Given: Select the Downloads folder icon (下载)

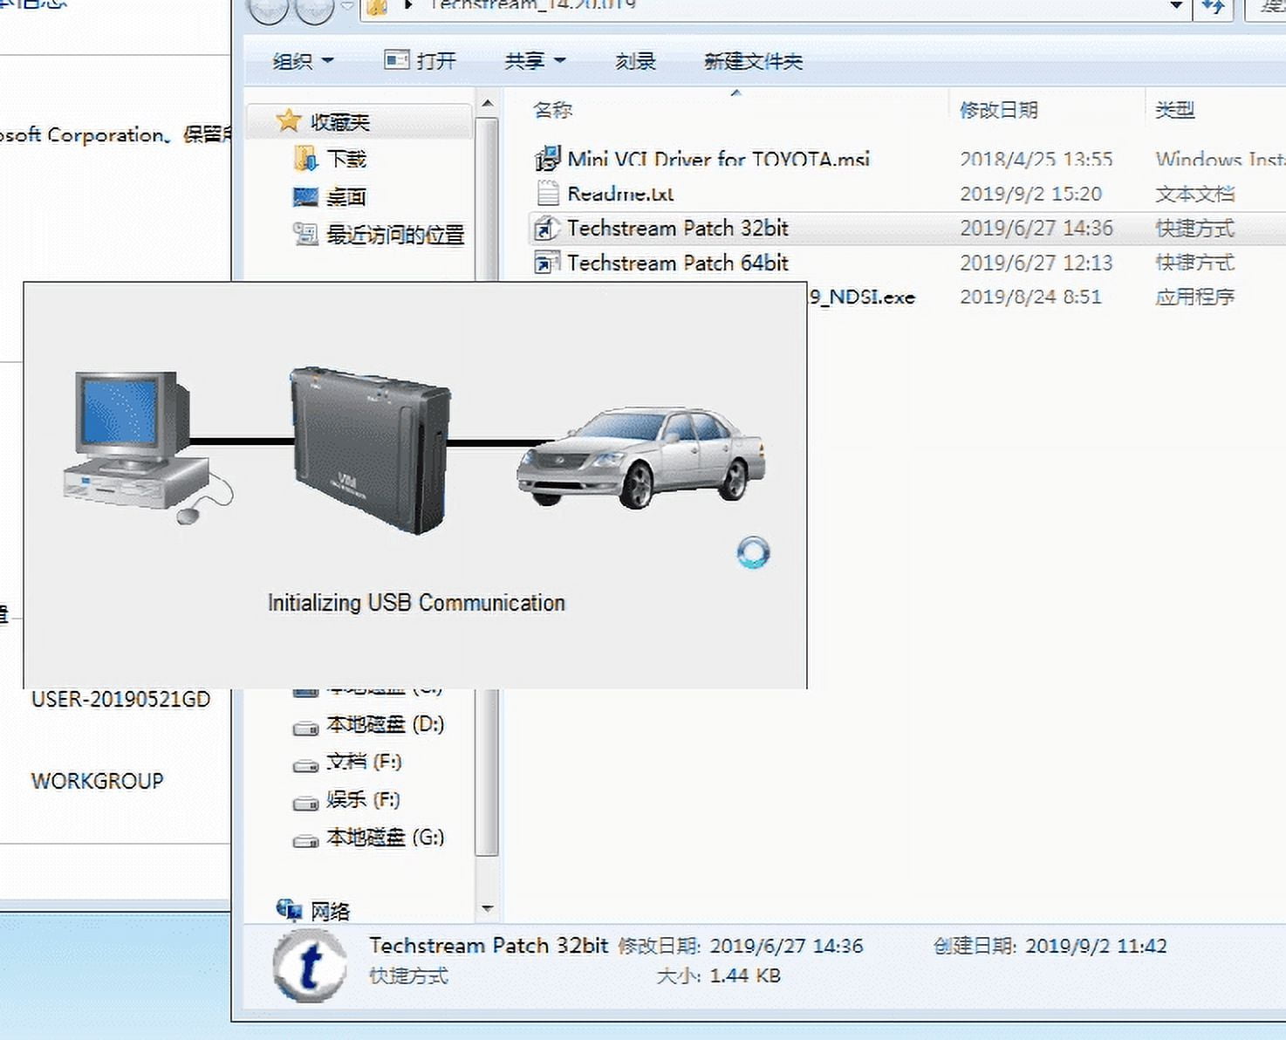Looking at the screenshot, I should pyautogui.click(x=305, y=159).
